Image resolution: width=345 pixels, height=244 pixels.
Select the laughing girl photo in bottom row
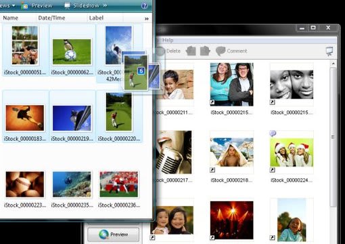pyautogui.click(x=292, y=220)
